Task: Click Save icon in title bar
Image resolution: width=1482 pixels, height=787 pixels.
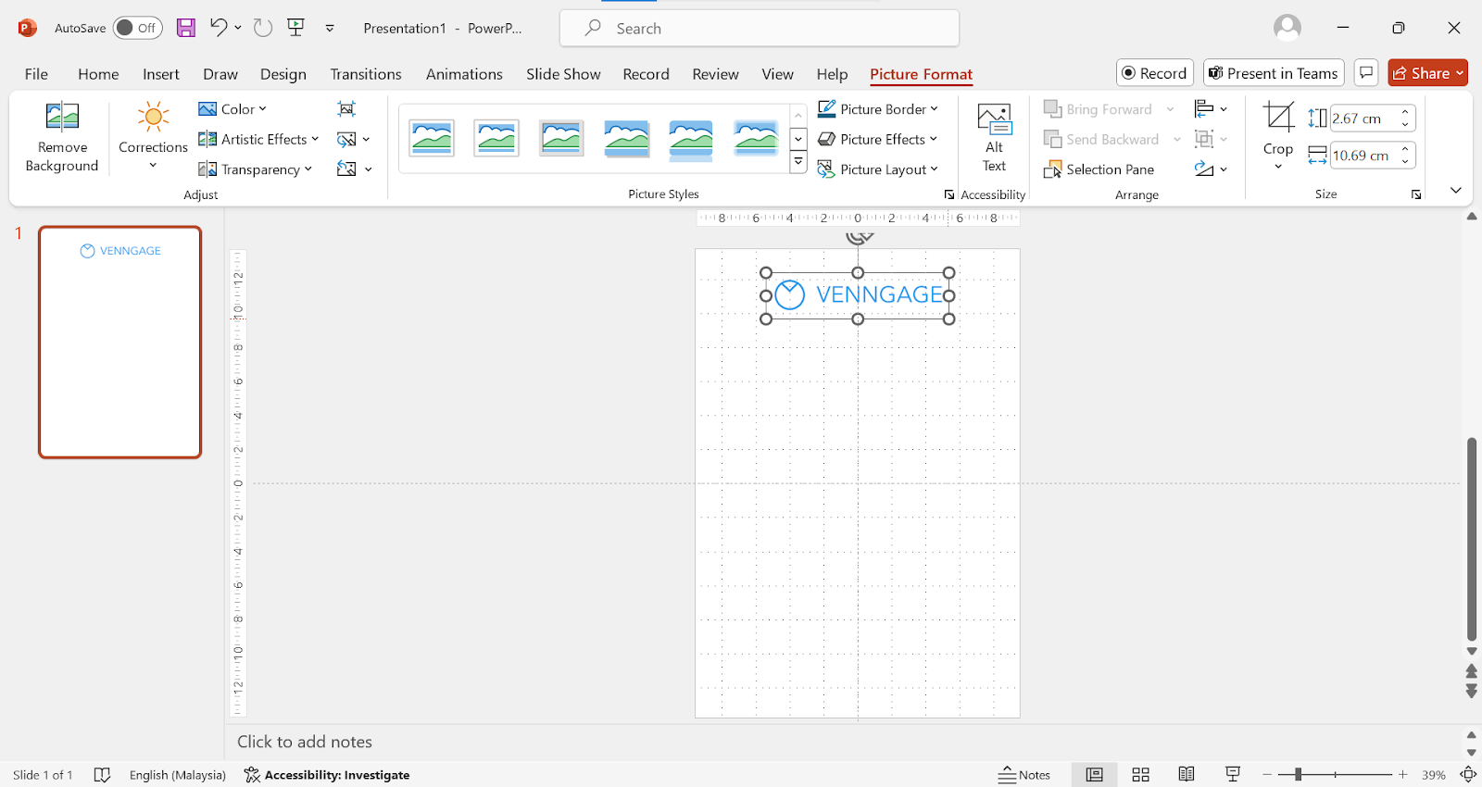Action: click(x=186, y=28)
